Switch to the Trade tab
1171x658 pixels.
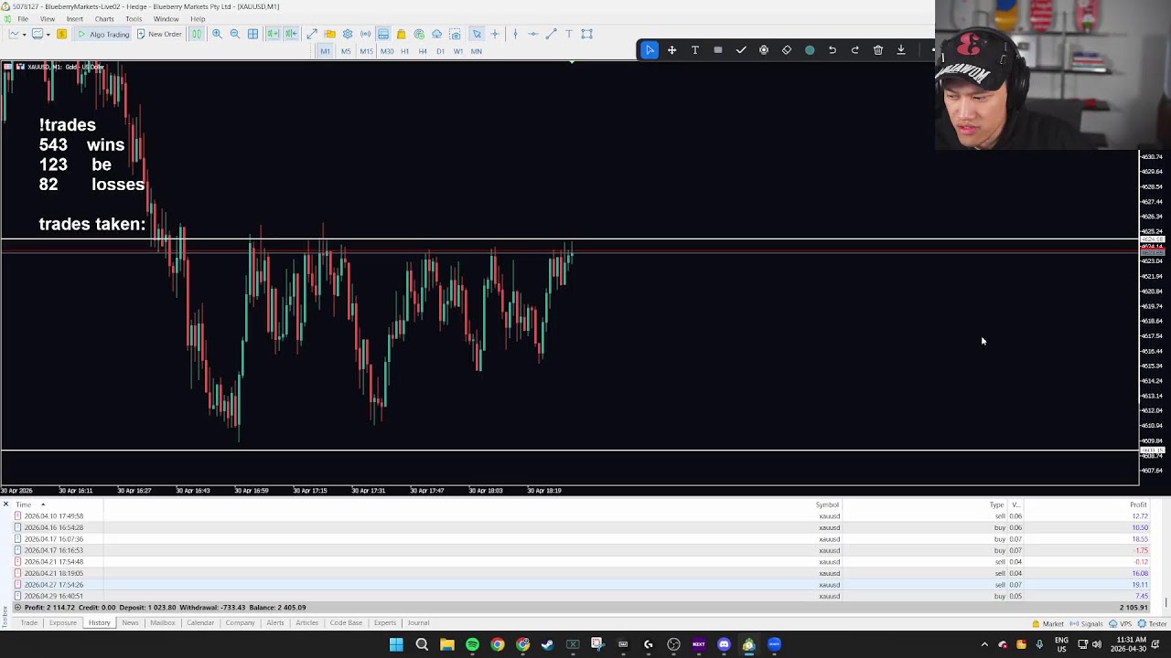[x=29, y=623]
